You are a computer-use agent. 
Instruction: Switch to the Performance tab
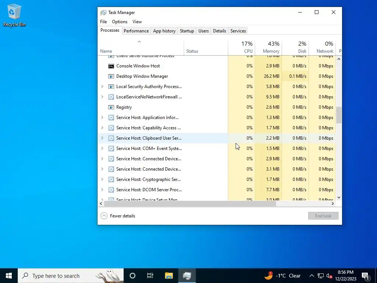click(x=136, y=31)
